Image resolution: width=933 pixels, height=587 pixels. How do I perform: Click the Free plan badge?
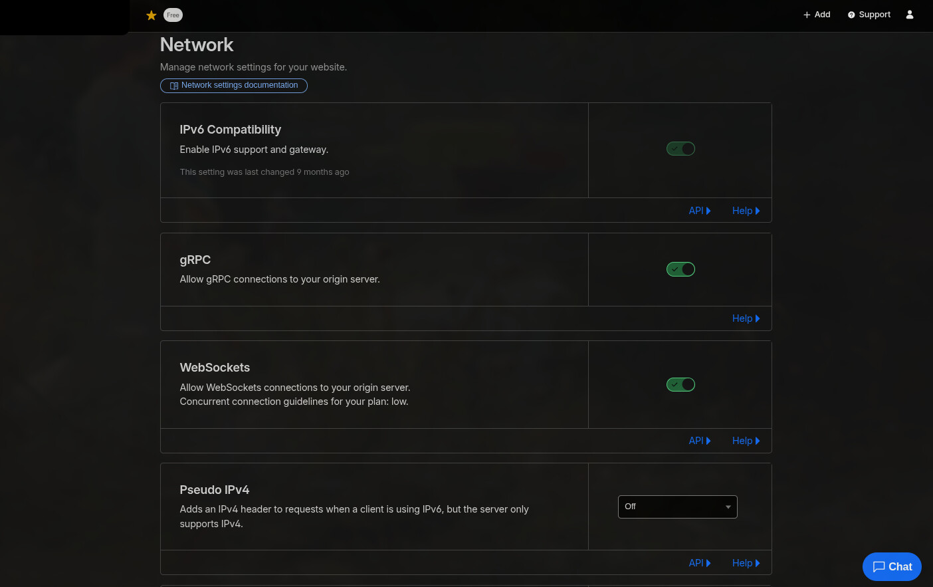[x=173, y=15]
